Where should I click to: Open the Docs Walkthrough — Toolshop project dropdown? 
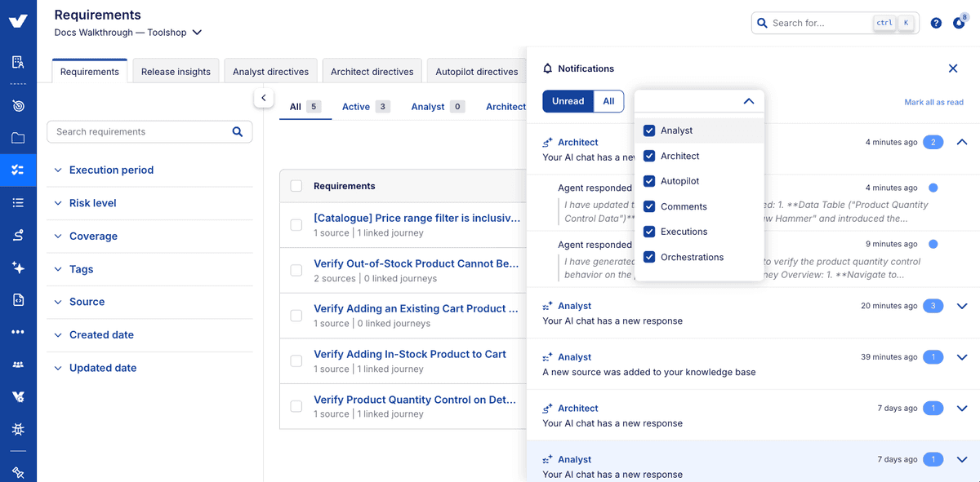point(128,33)
